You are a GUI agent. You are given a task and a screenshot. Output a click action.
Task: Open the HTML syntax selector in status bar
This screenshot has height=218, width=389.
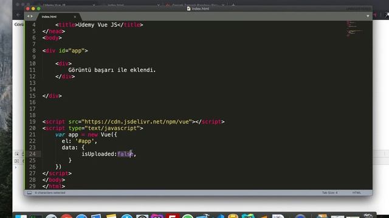357,193
